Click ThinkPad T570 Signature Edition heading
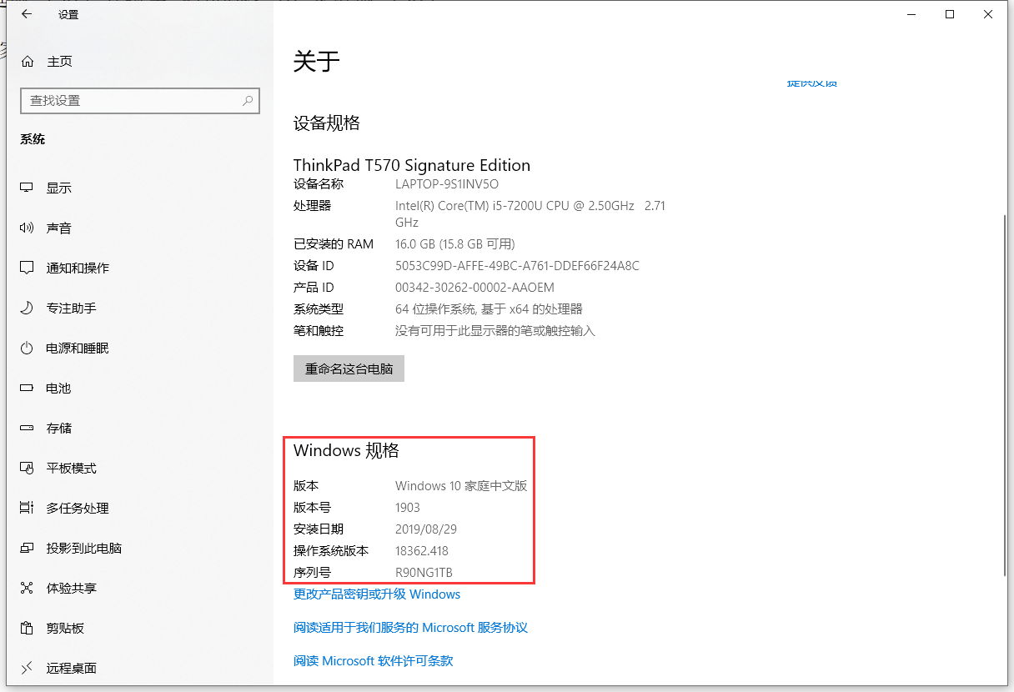Screen dimensions: 1014x692 412,165
